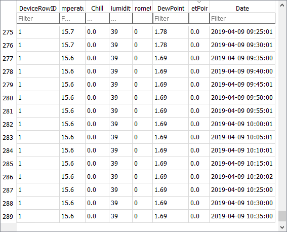Sort by the DewPoint column header
This screenshot has width=287, height=232.
[x=171, y=8]
